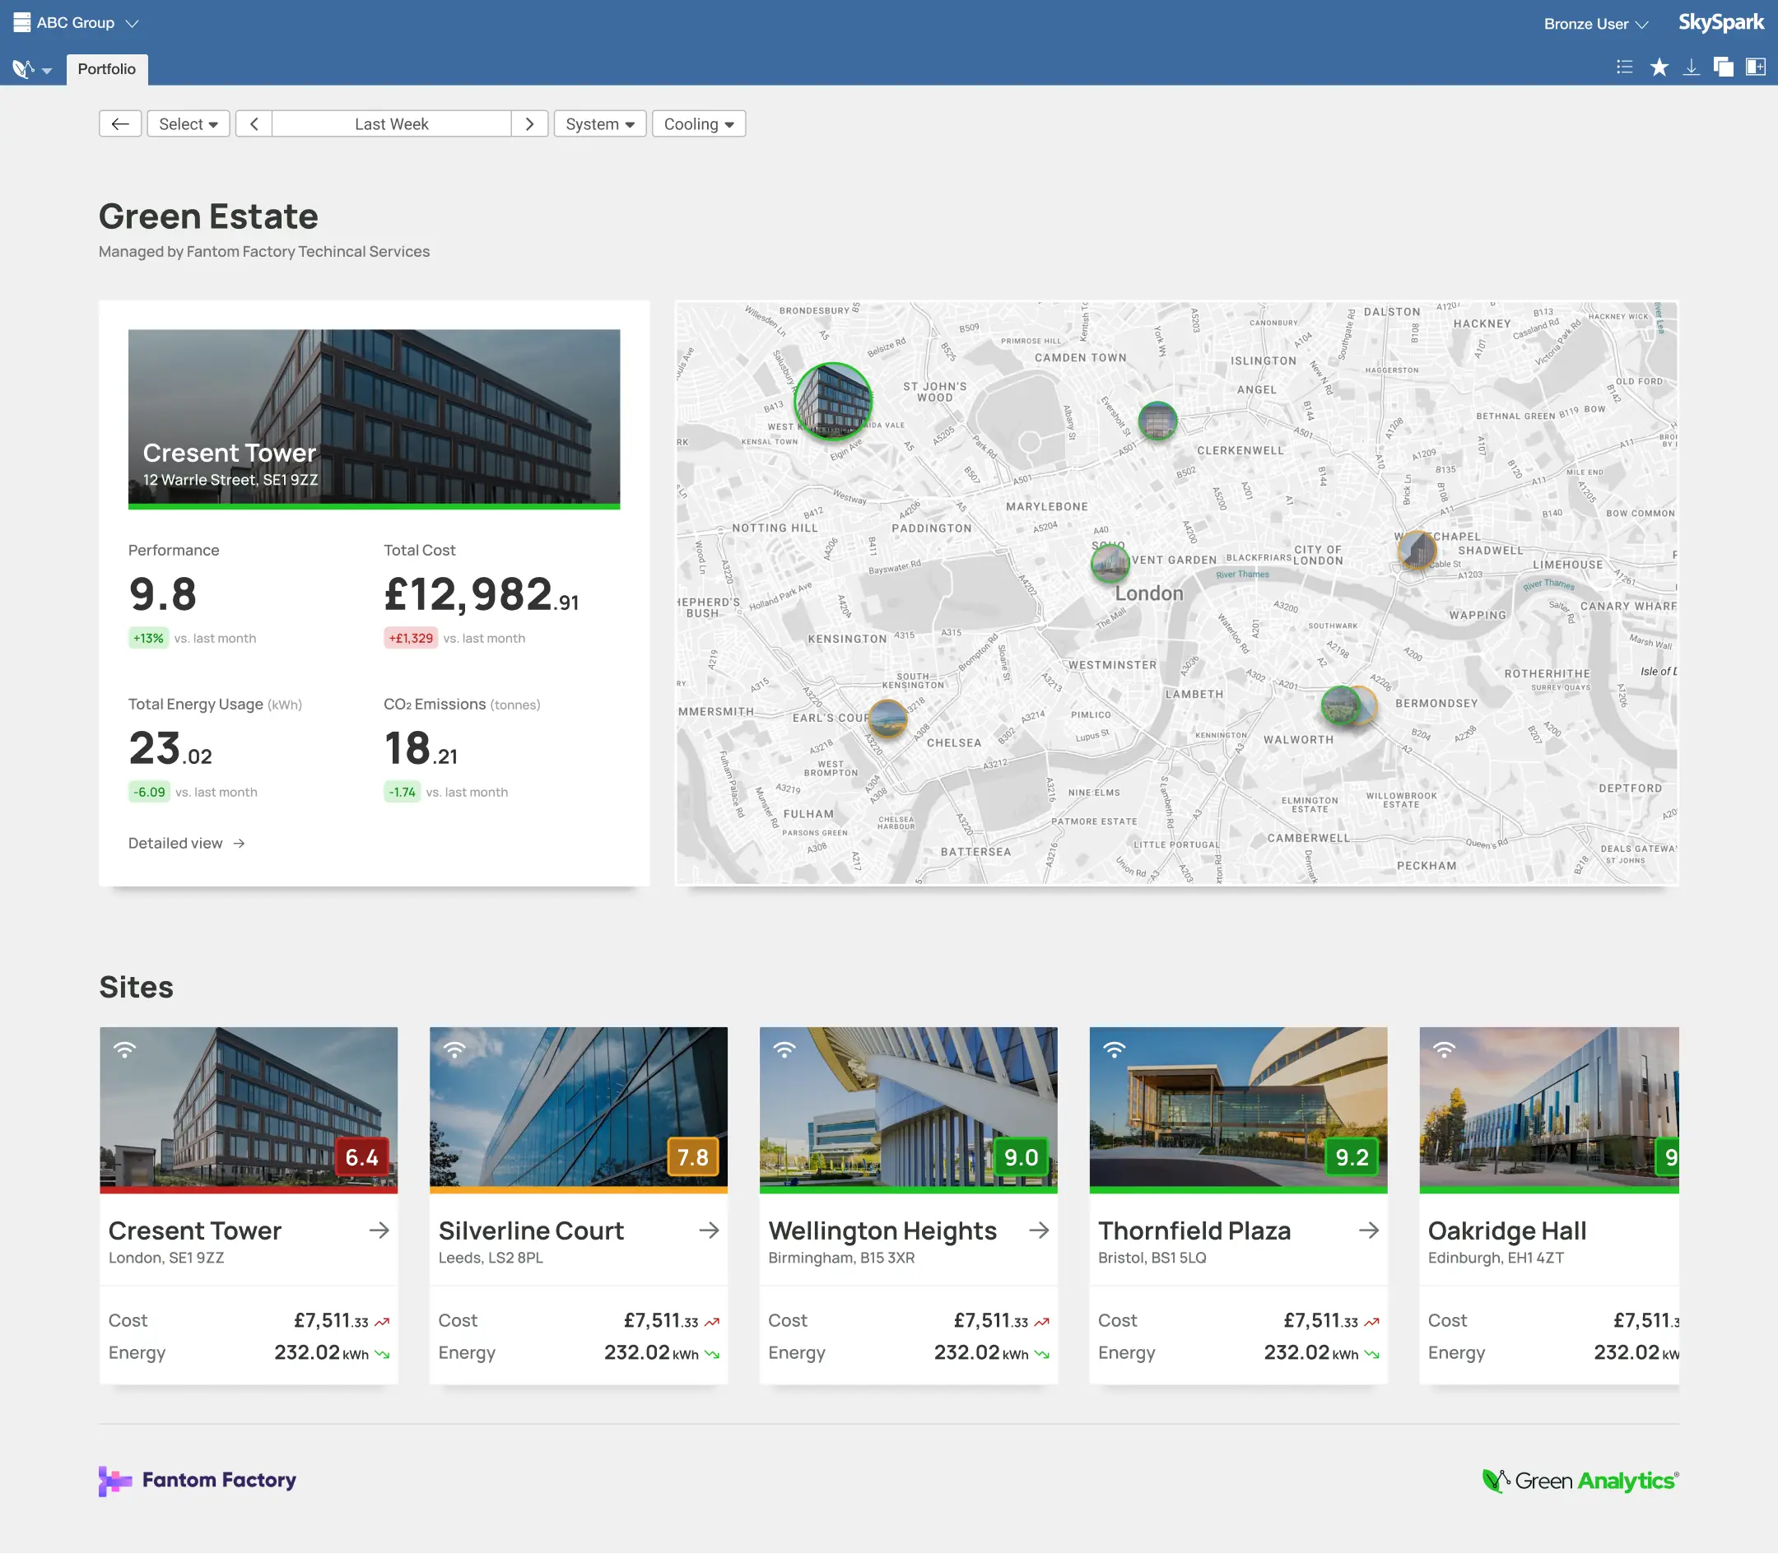Open the list view icon in the top toolbar
This screenshot has height=1554, width=1778.
pyautogui.click(x=1625, y=66)
